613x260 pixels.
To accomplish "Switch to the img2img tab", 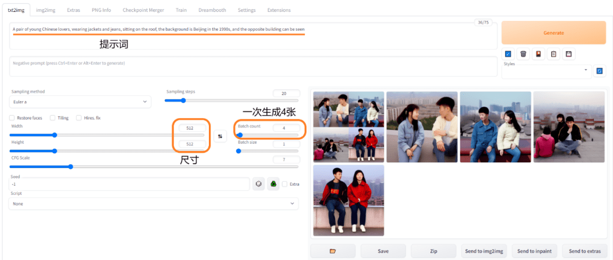I will tap(45, 10).
